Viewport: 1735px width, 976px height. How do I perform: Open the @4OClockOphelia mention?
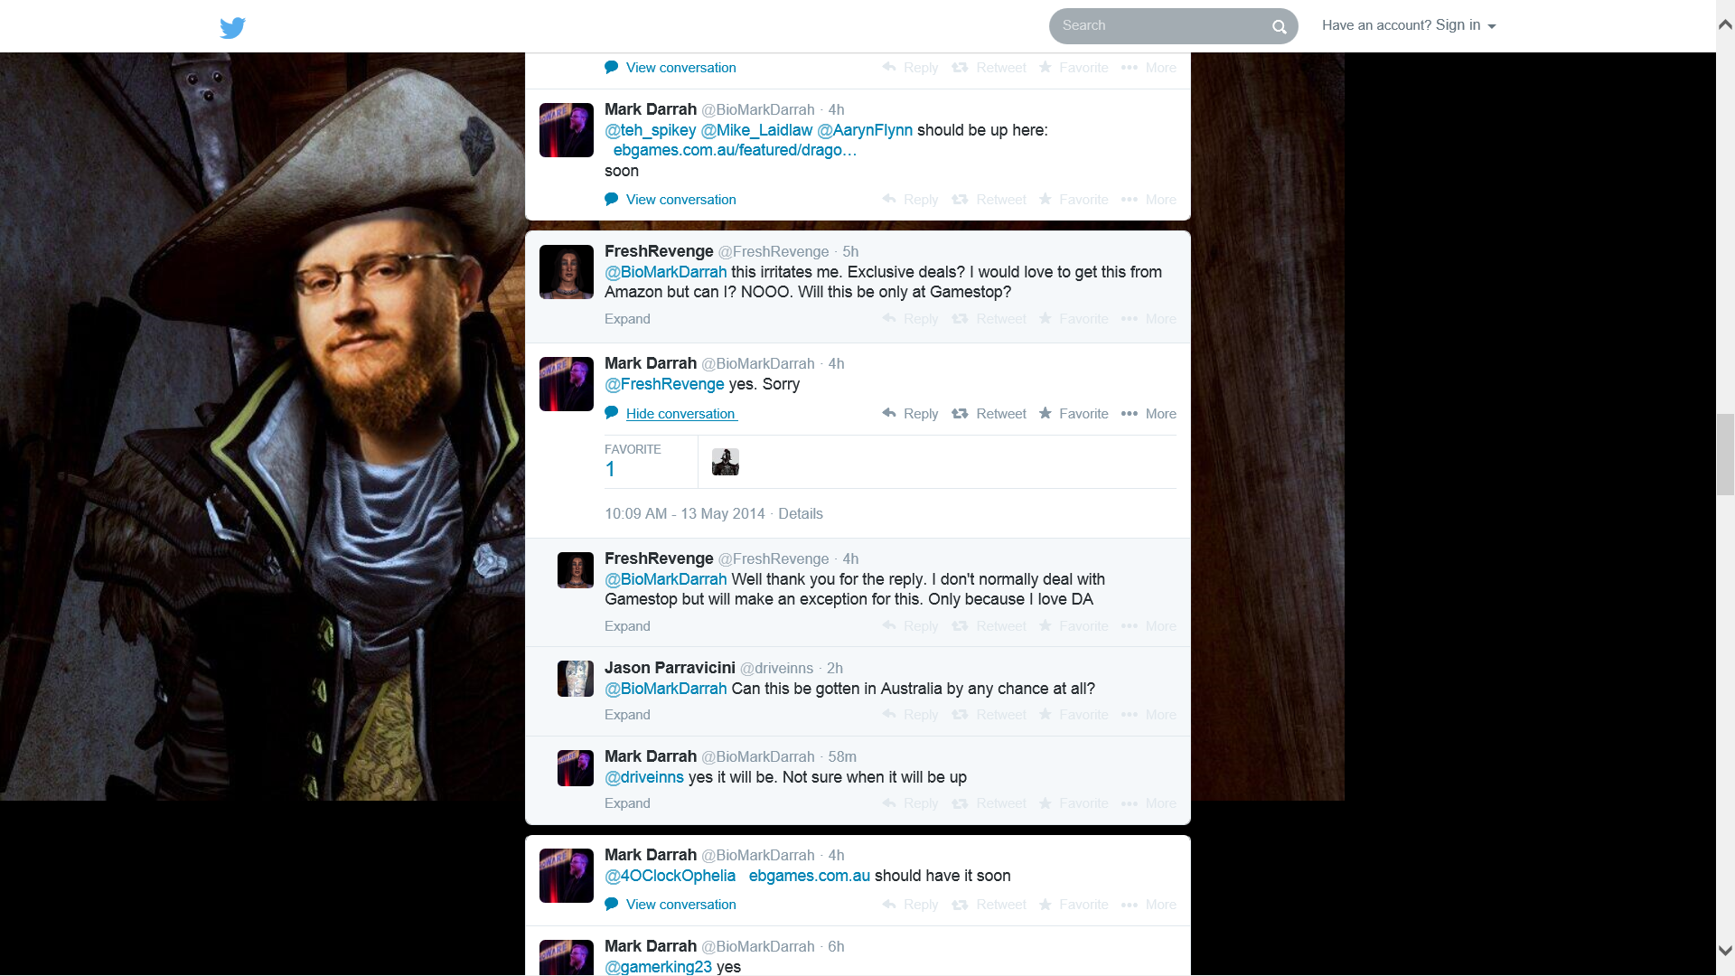[671, 876]
